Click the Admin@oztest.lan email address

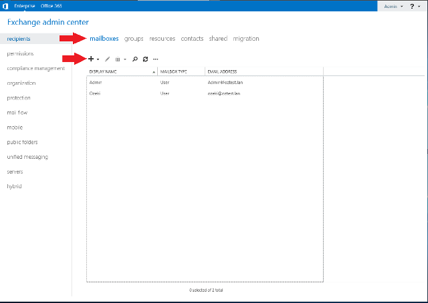point(225,82)
